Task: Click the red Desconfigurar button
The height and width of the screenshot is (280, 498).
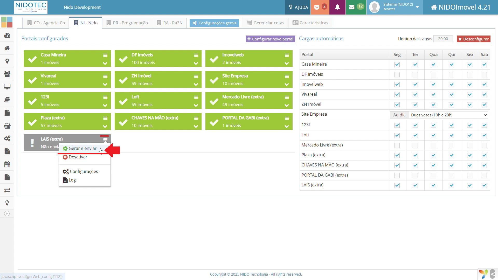Action: (473, 39)
